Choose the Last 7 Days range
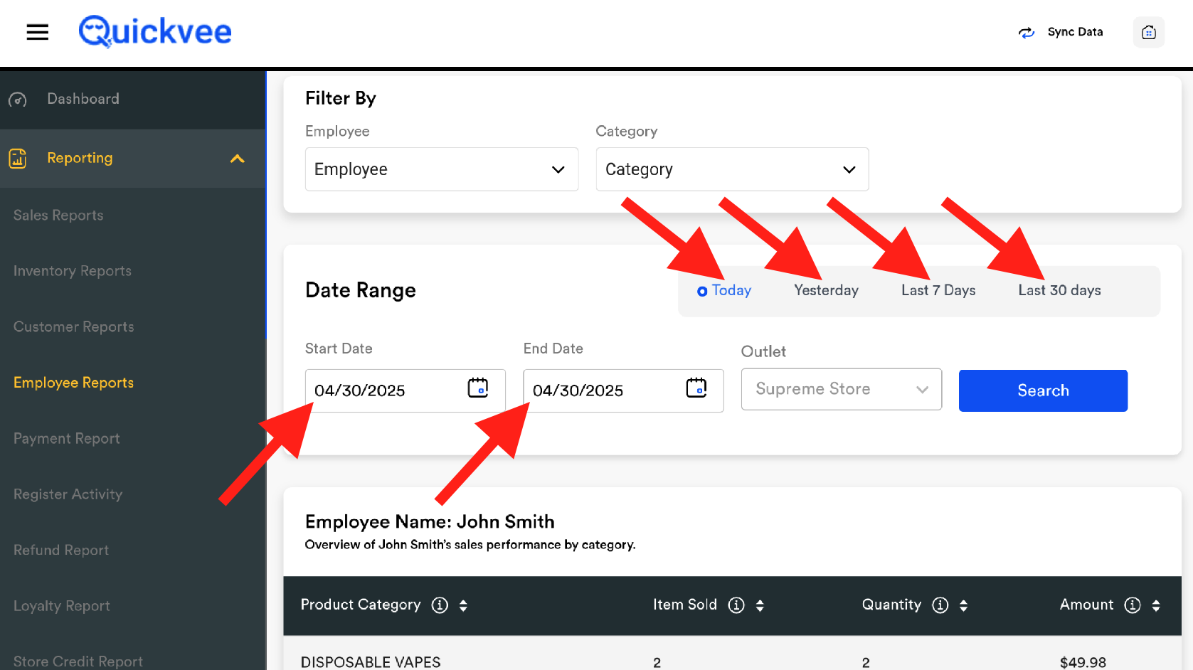The height and width of the screenshot is (670, 1193). point(938,291)
